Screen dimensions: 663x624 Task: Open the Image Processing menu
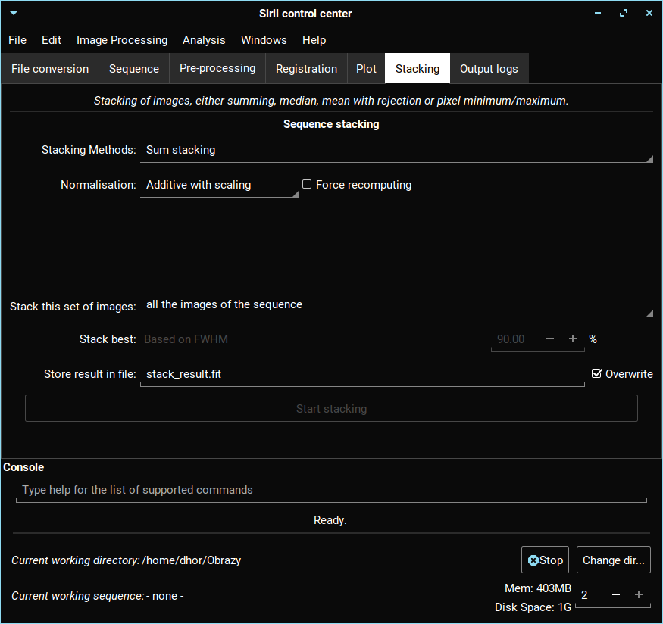pyautogui.click(x=122, y=40)
